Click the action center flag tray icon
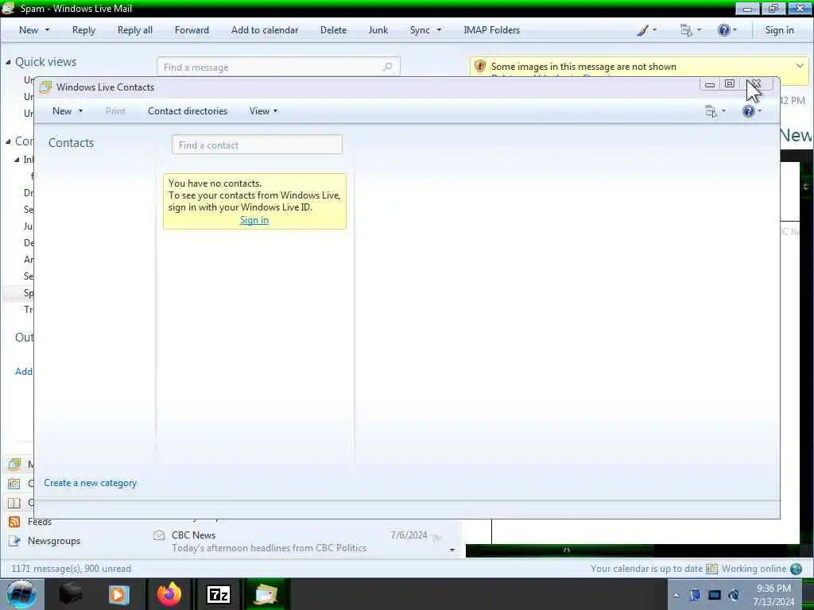Screen dimensions: 814x610 point(696,595)
